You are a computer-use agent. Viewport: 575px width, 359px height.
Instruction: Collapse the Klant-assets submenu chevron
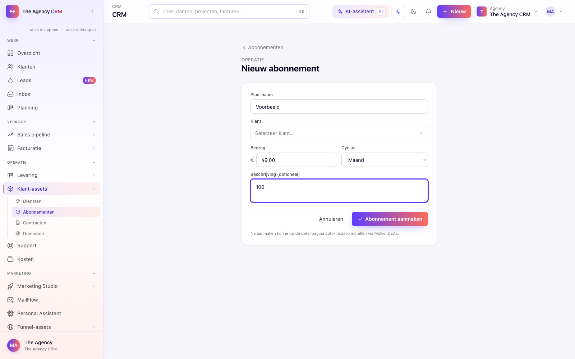click(x=94, y=189)
